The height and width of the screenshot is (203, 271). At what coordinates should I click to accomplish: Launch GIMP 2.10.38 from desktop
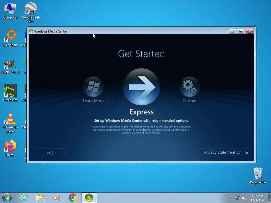click(x=10, y=66)
